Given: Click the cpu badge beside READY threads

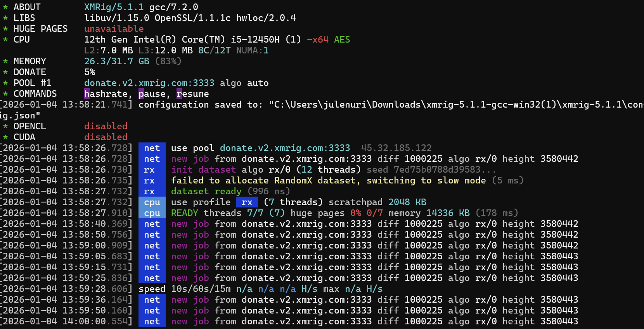Looking at the screenshot, I should click(152, 213).
